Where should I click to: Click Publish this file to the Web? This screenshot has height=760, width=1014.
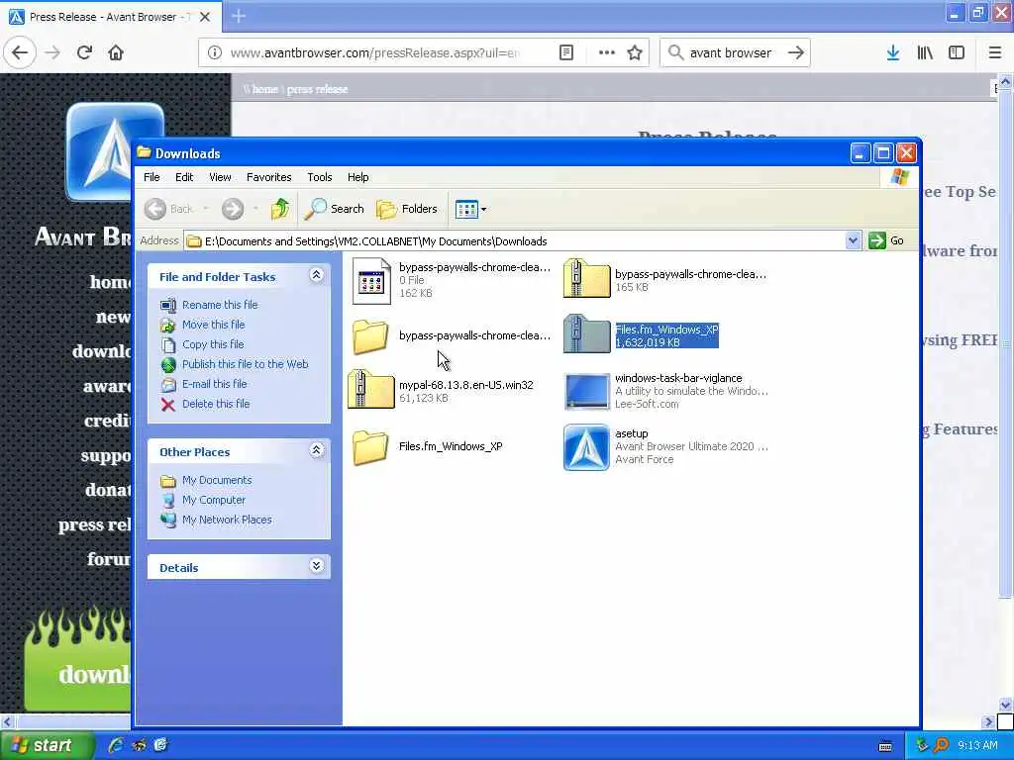(246, 364)
